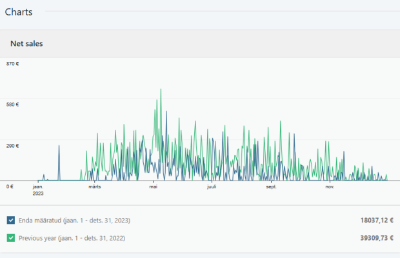Click the jaan. 2023 x-axis label
Viewport: 400px width, 258px height.
(38, 190)
